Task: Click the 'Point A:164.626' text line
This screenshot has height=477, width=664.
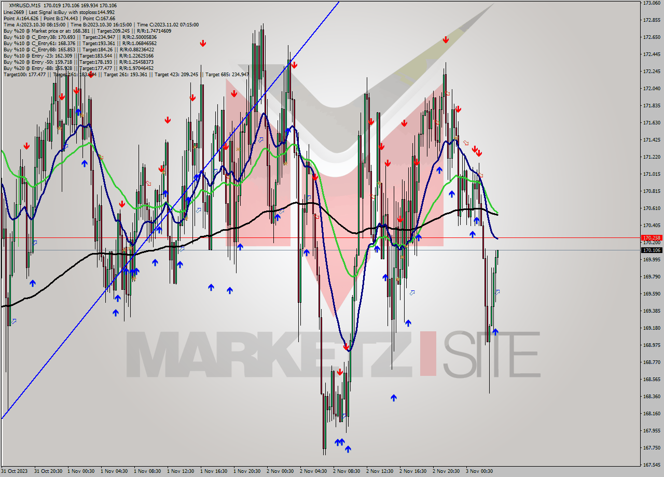Action: pyautogui.click(x=20, y=18)
